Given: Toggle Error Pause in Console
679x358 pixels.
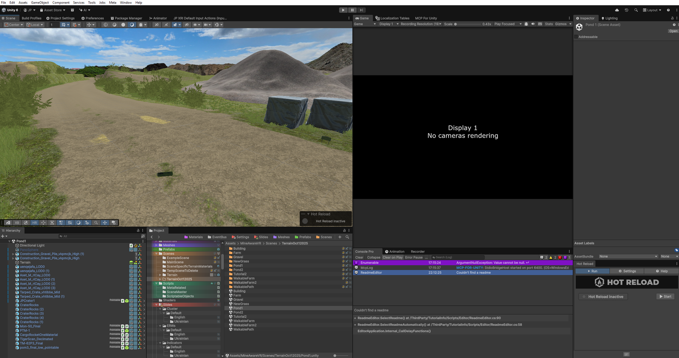Looking at the screenshot, I should [414, 257].
